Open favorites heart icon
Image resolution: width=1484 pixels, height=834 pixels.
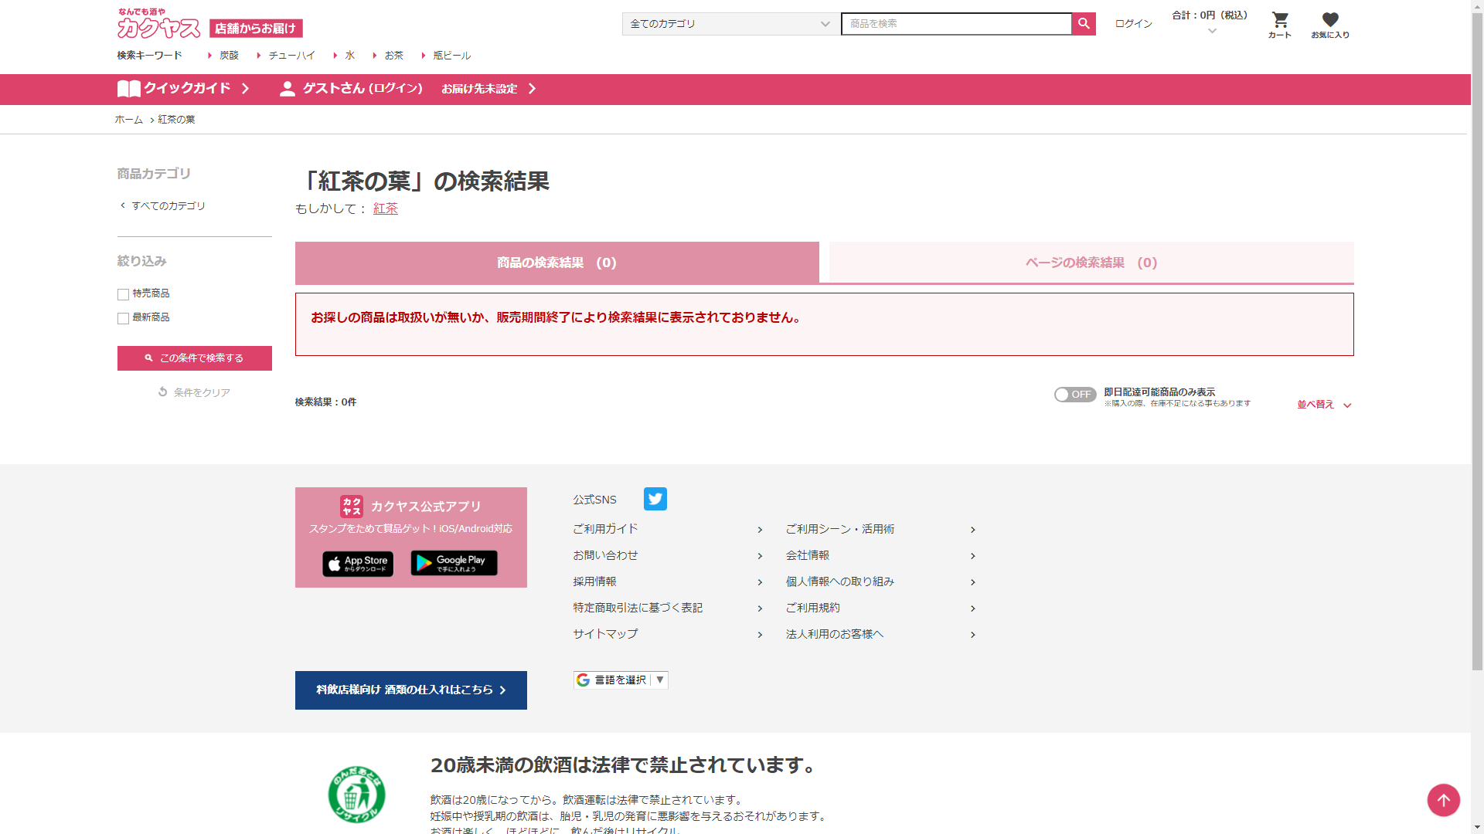point(1329,24)
